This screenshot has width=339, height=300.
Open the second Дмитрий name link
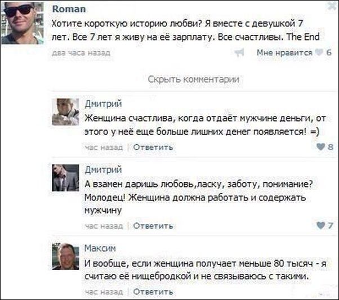(x=102, y=169)
